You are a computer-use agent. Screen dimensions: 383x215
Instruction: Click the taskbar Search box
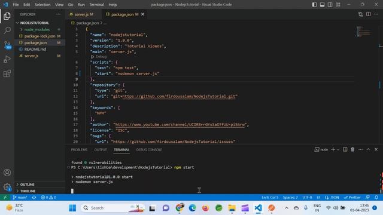(113, 208)
